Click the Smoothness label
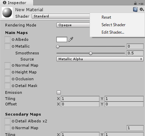This screenshot has width=145, height=136. (27, 53)
